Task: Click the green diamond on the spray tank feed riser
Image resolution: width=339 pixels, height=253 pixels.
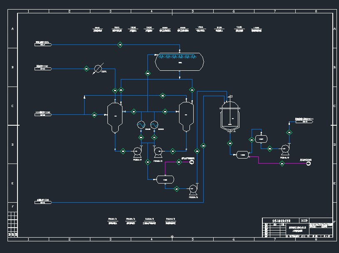Action: pyautogui.click(x=148, y=73)
